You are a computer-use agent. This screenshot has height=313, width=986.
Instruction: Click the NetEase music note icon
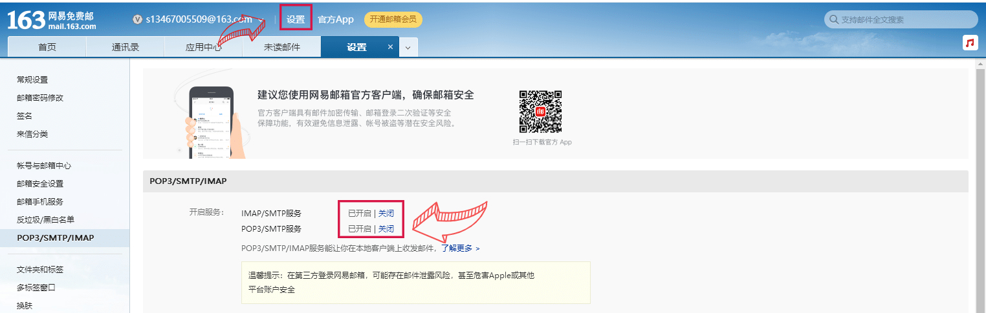[x=969, y=43]
